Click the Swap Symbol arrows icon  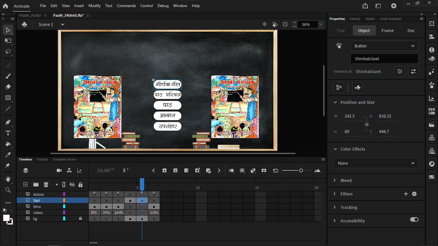coord(413,71)
